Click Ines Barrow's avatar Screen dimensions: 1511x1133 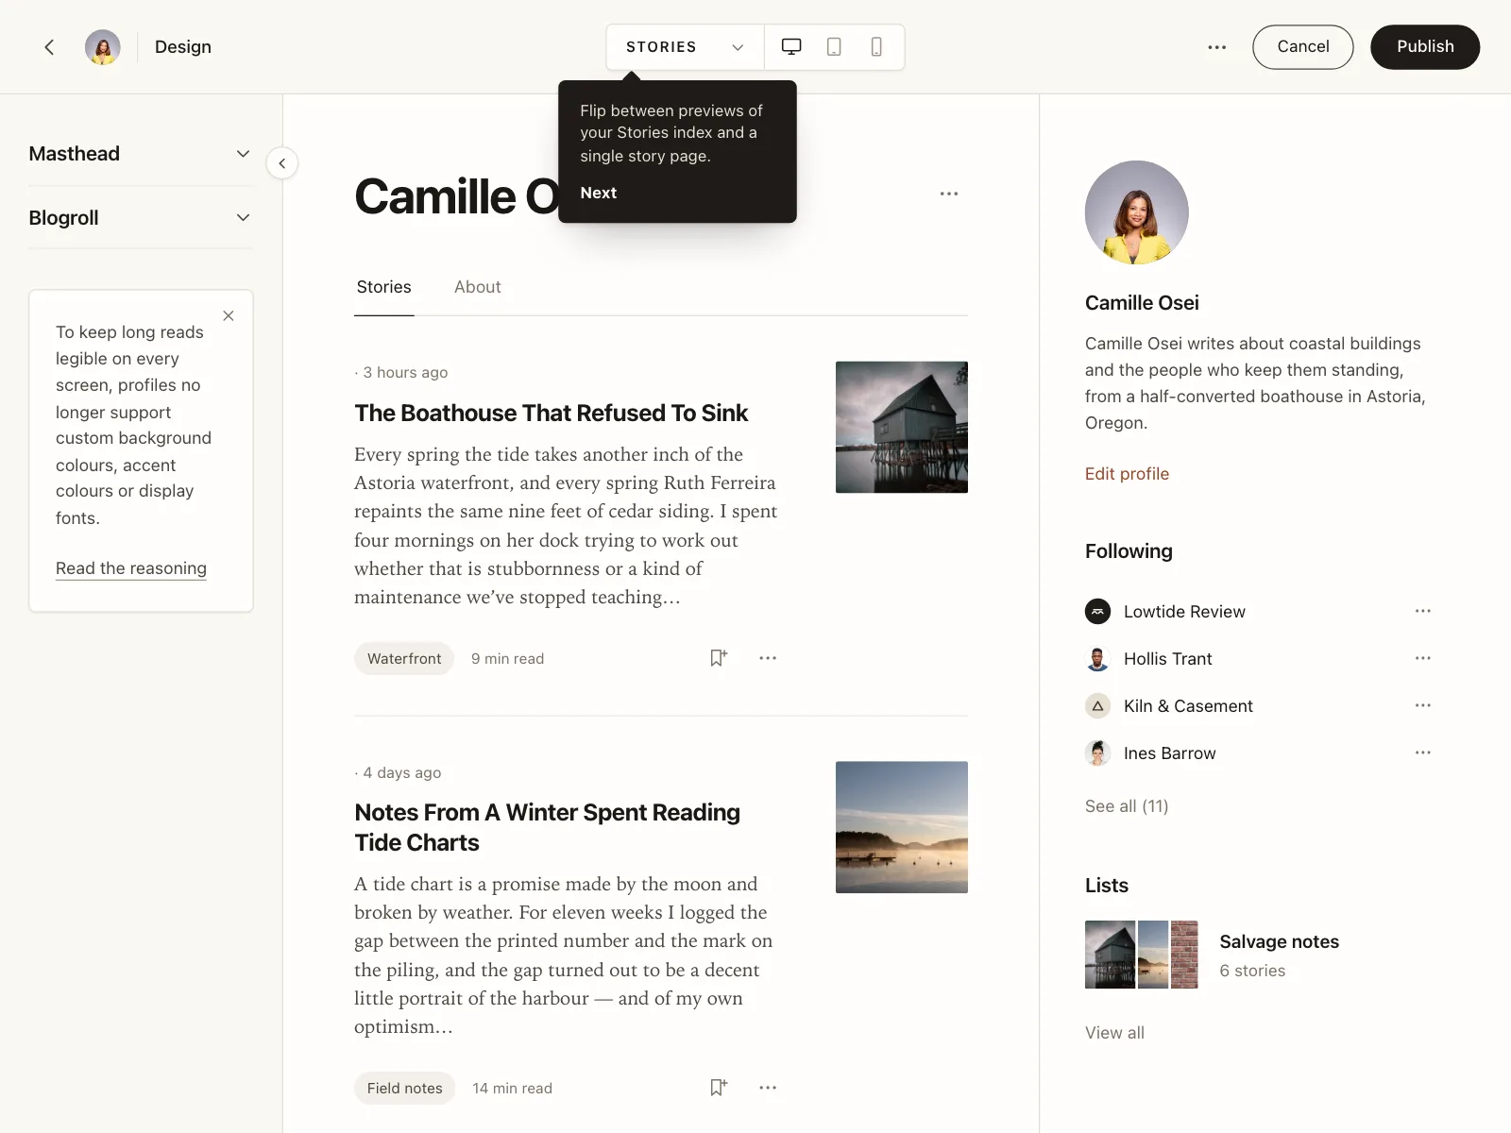pos(1097,753)
